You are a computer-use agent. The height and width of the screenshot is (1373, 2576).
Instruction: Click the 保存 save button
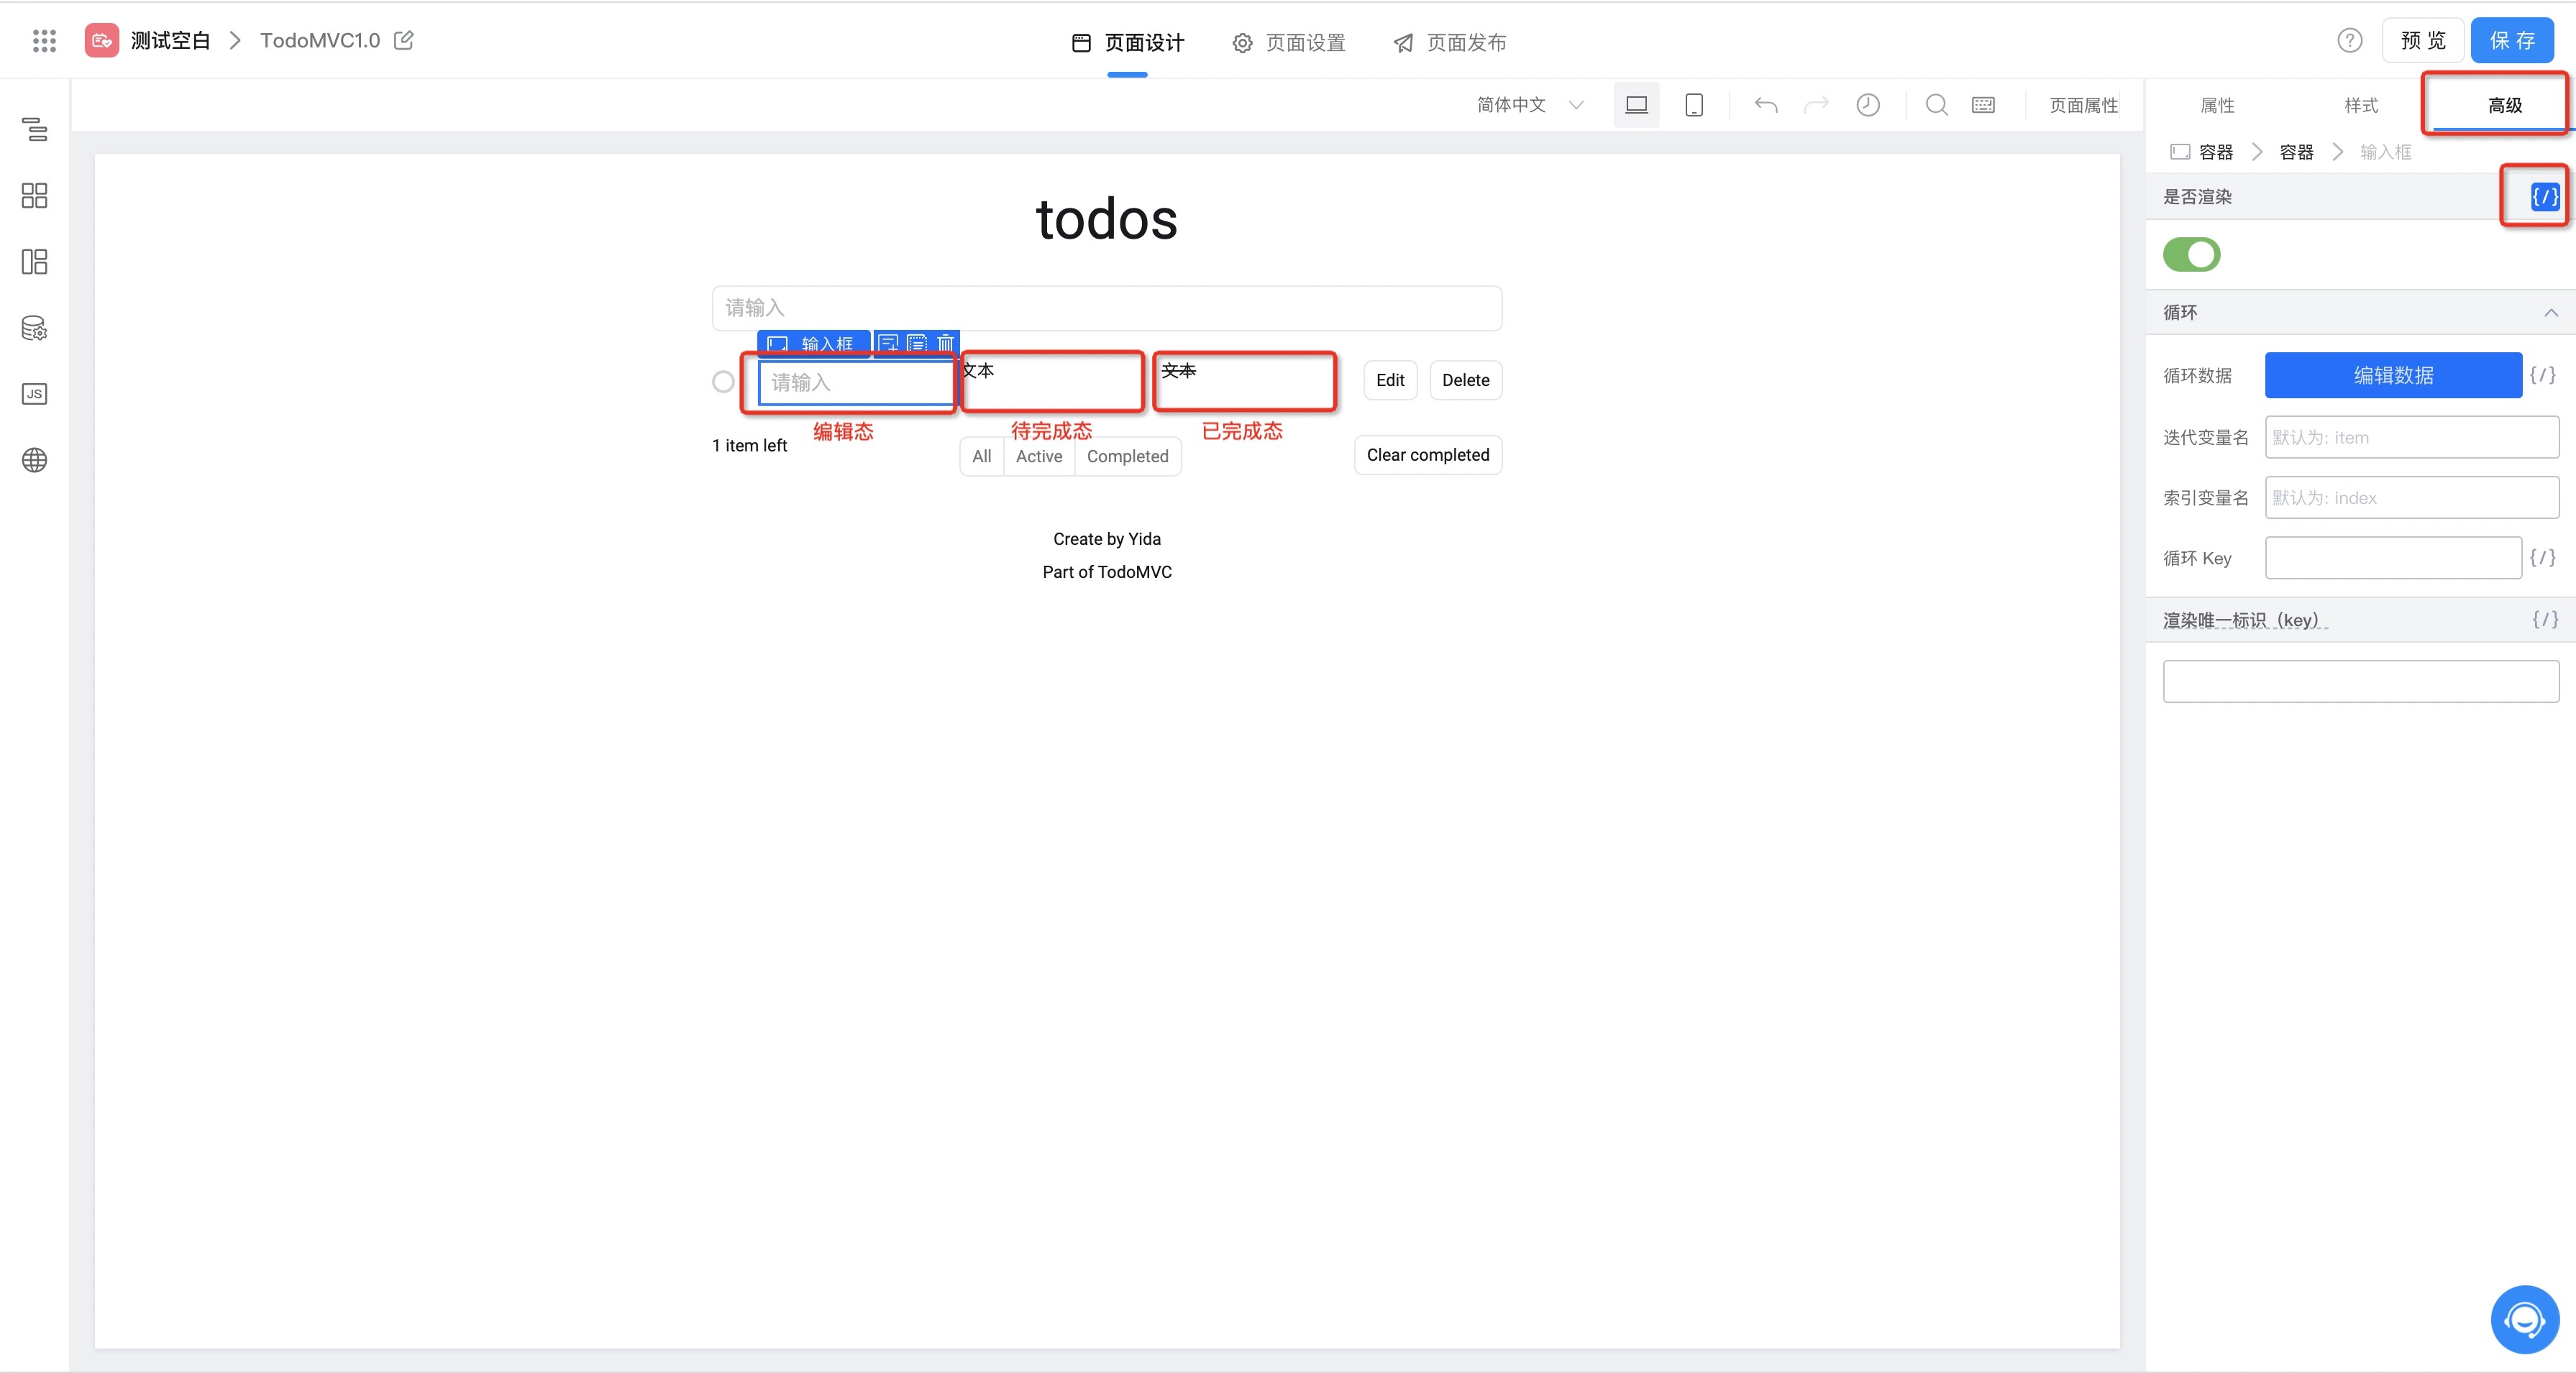point(2511,41)
